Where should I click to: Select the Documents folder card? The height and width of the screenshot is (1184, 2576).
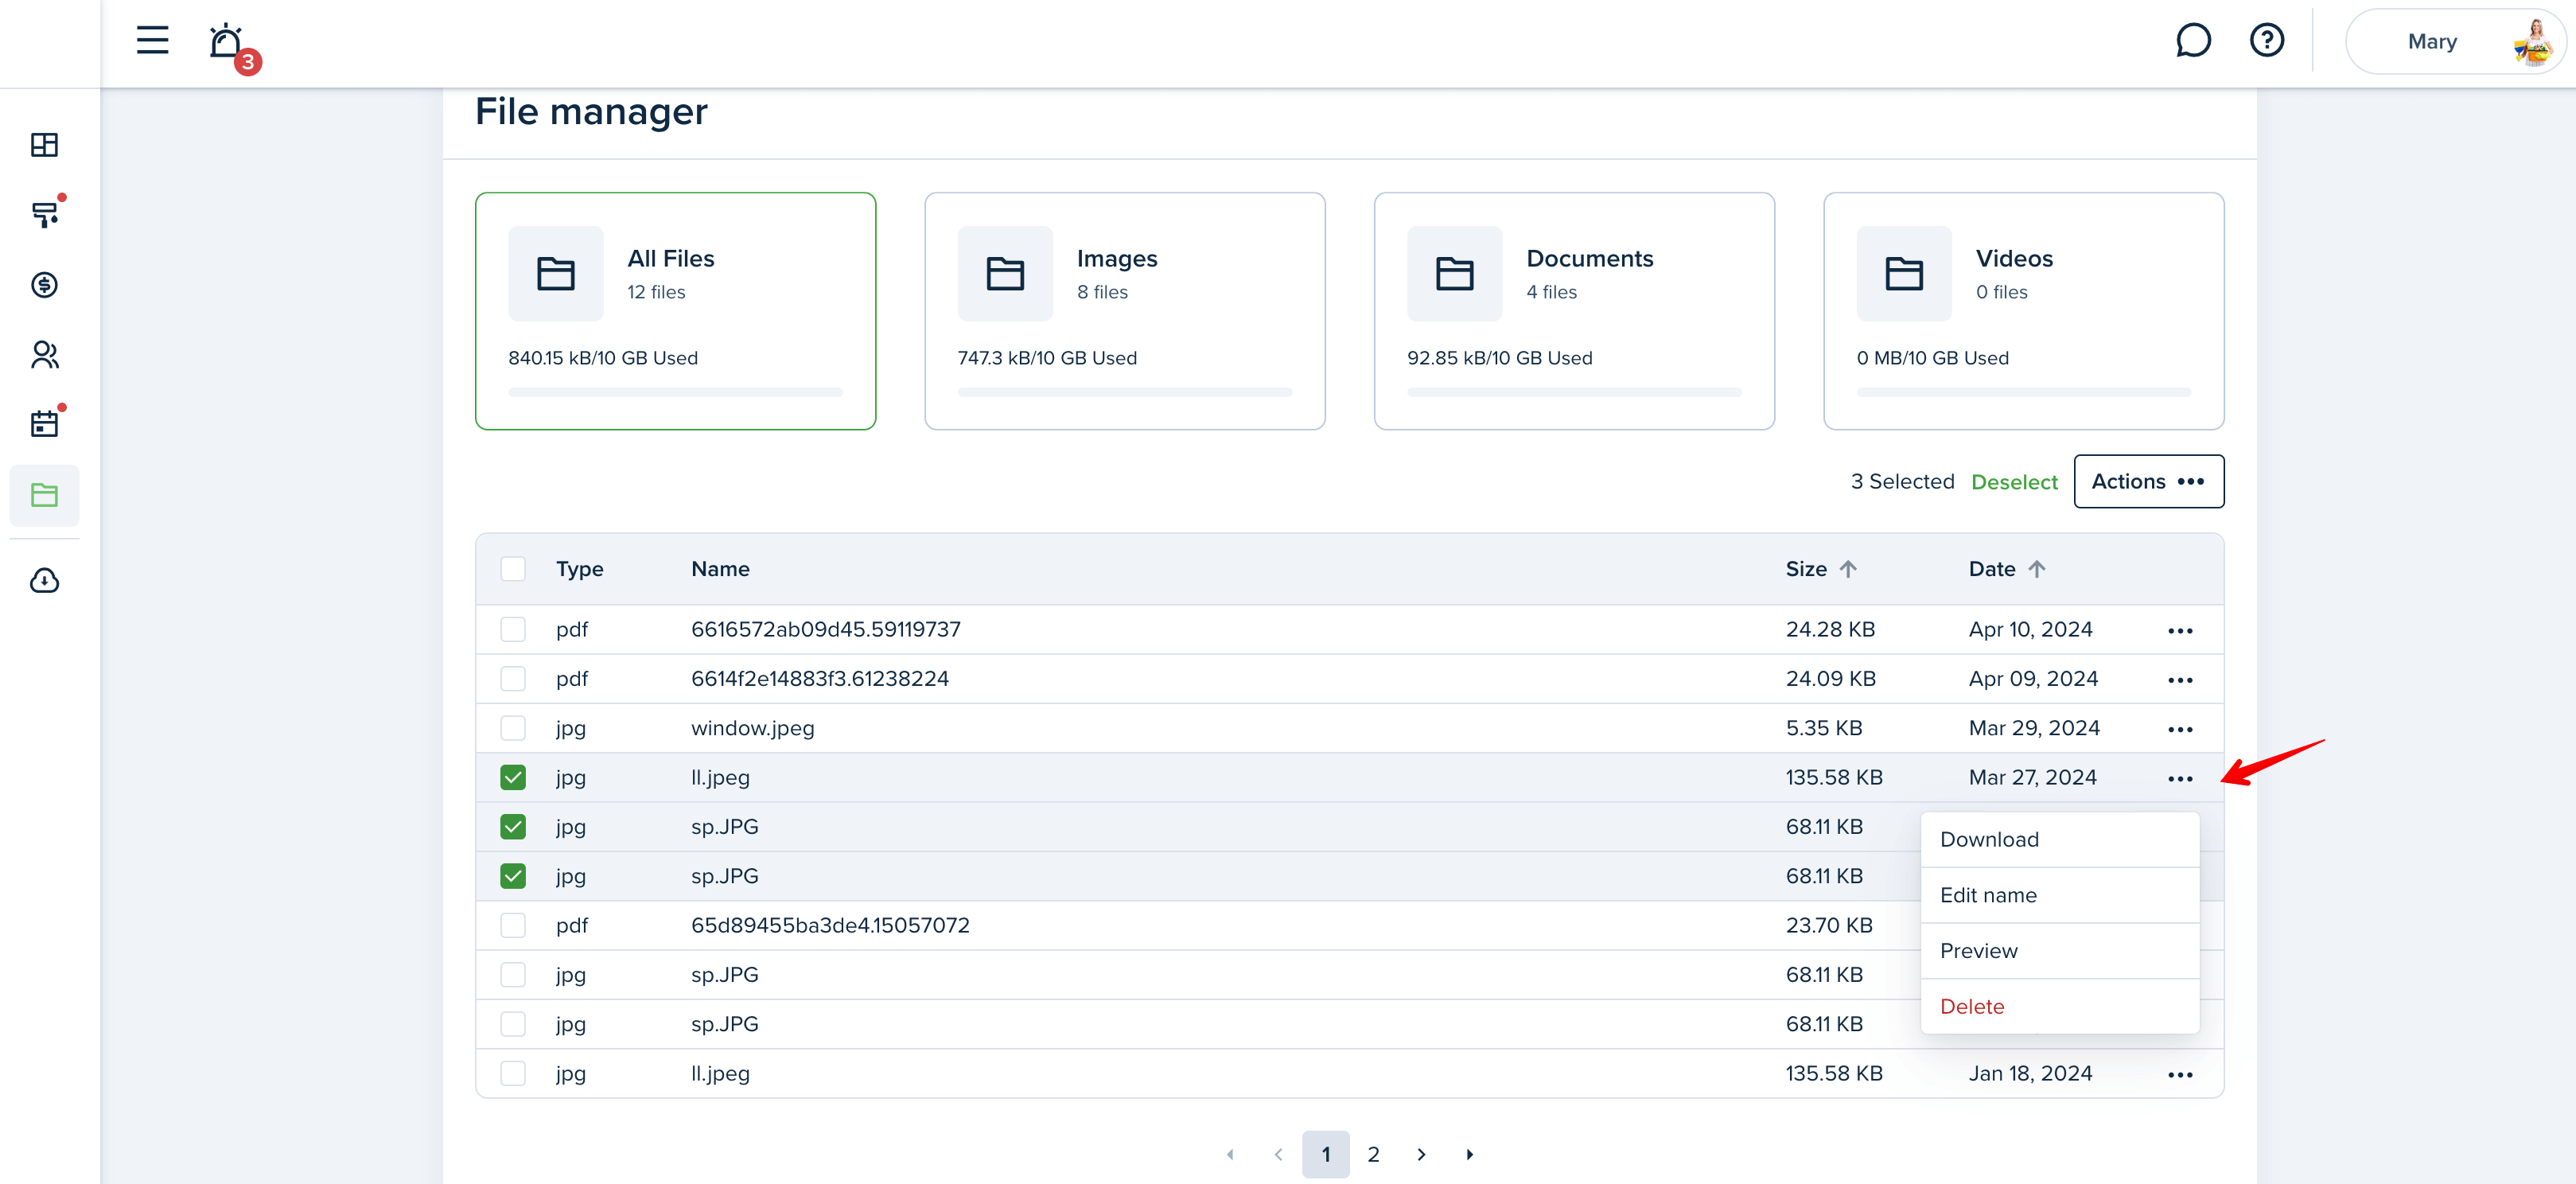click(1574, 311)
